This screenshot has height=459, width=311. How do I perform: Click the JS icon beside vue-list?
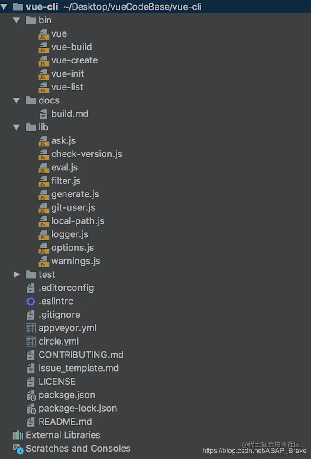pos(43,87)
